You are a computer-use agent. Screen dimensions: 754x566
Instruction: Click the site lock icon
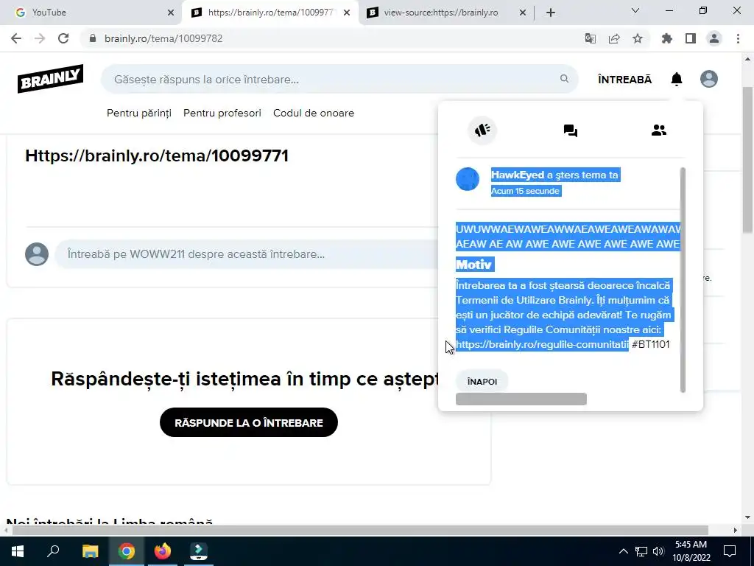click(94, 38)
